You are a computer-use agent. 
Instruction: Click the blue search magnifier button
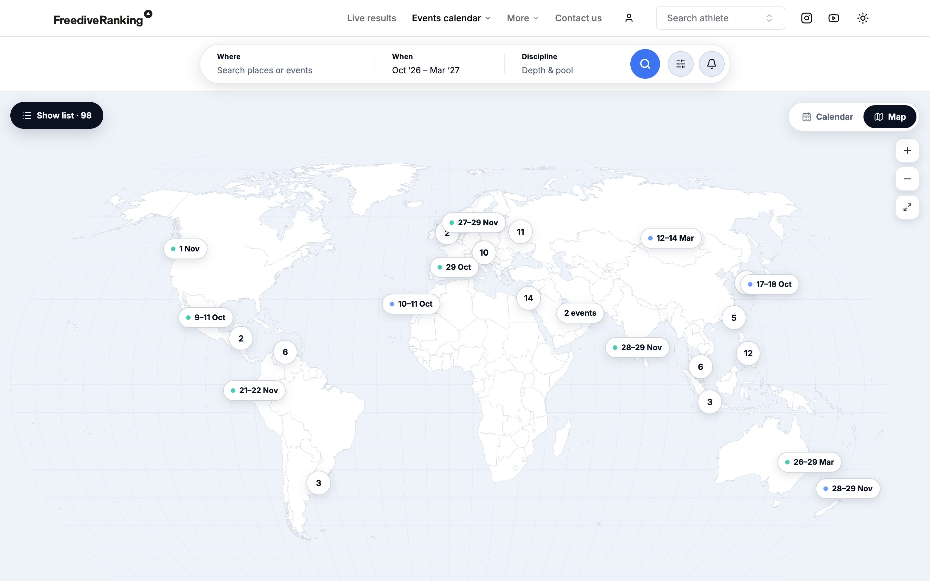(645, 64)
